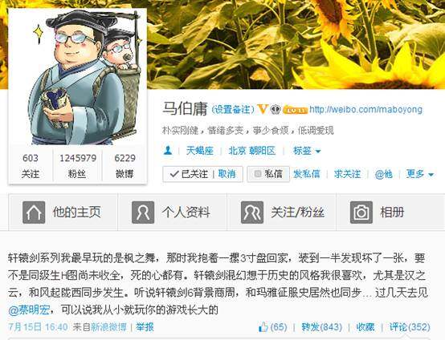The width and height of the screenshot is (445, 340).
Task: Expand the 标签 dropdown
Action: click(307, 151)
